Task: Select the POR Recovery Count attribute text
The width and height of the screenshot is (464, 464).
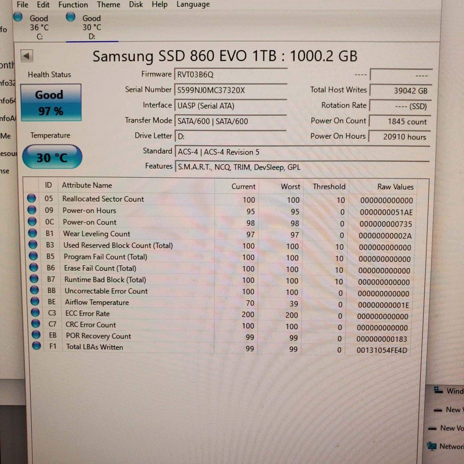Action: (98, 336)
